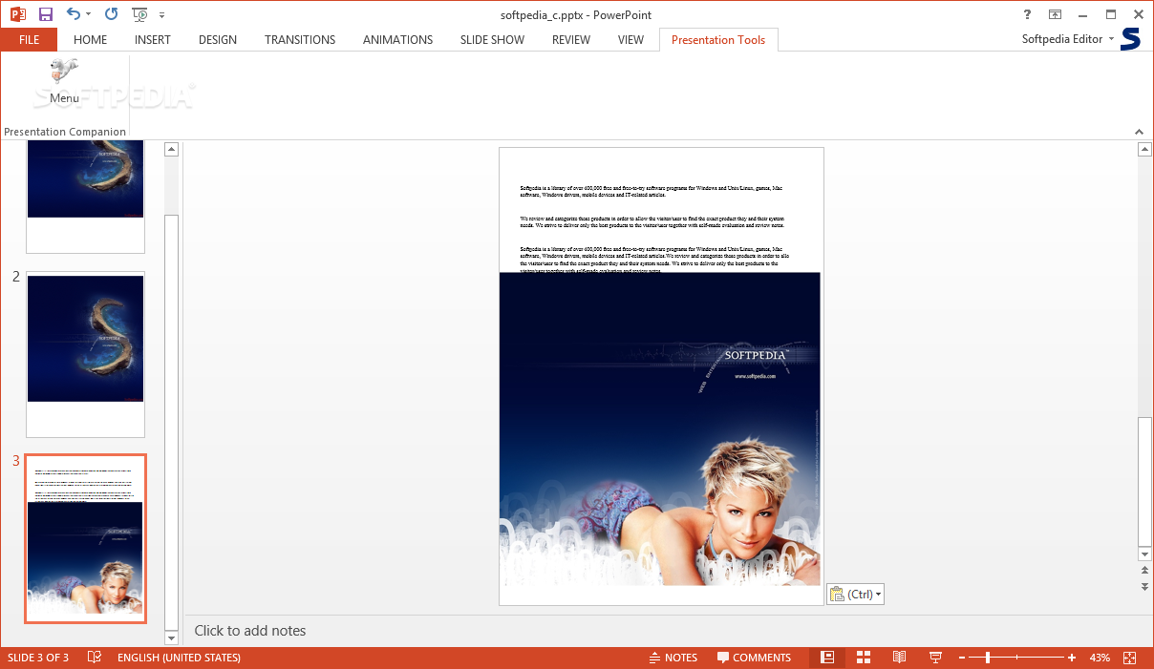
Task: Collapse the ribbon with the chevron
Action: click(1139, 132)
